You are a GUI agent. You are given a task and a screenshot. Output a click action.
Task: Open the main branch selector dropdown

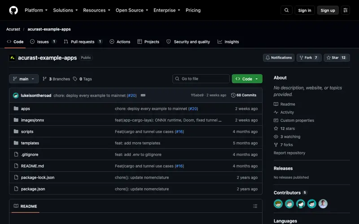click(24, 79)
